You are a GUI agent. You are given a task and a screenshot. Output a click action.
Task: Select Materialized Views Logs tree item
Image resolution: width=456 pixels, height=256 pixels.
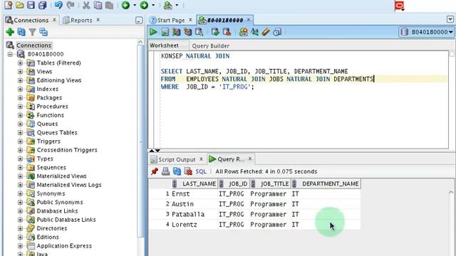(69, 185)
